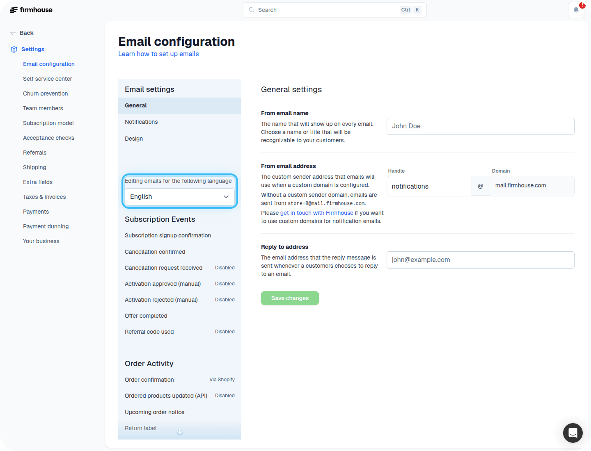This screenshot has height=451, width=591.
Task: Open Order confirmation email
Action: point(149,380)
